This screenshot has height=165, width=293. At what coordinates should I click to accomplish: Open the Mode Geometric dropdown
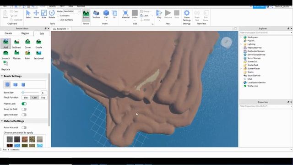(x=72, y=11)
